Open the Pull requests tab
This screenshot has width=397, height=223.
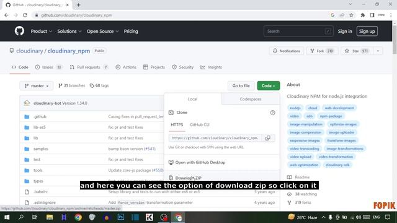(x=89, y=68)
